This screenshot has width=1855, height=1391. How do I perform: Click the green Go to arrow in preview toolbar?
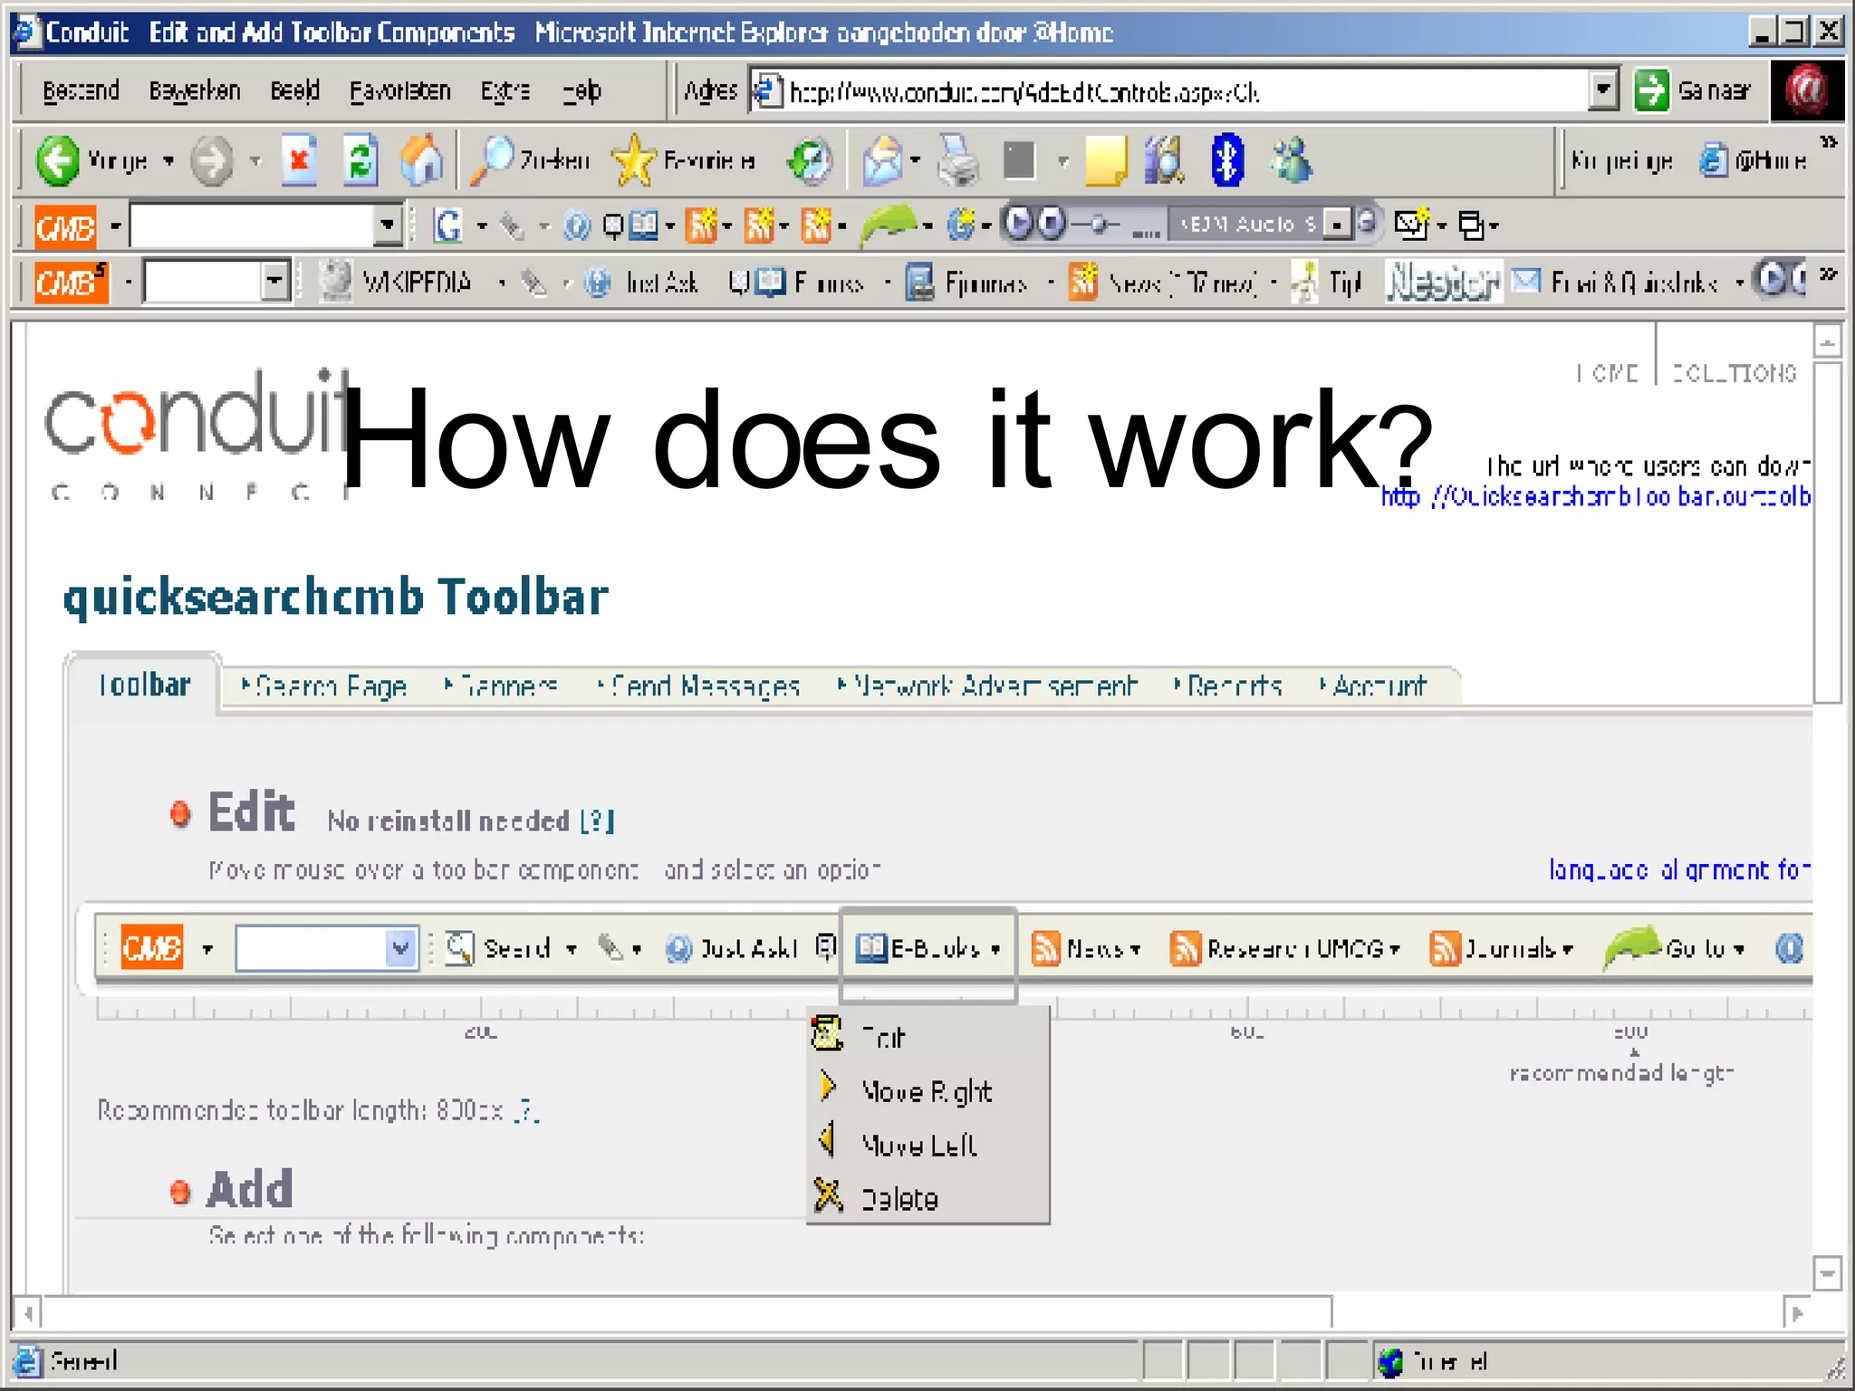pos(1630,946)
